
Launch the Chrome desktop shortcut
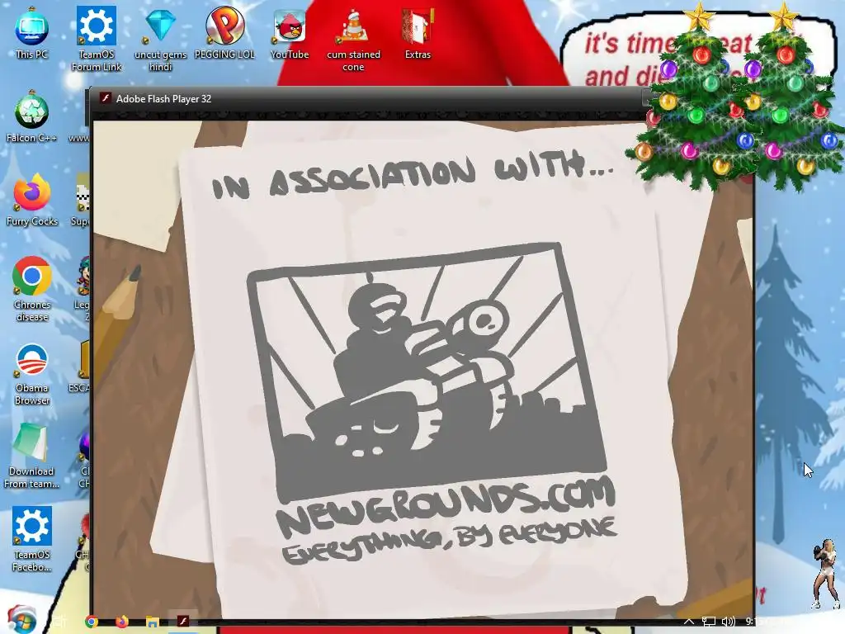[32, 289]
